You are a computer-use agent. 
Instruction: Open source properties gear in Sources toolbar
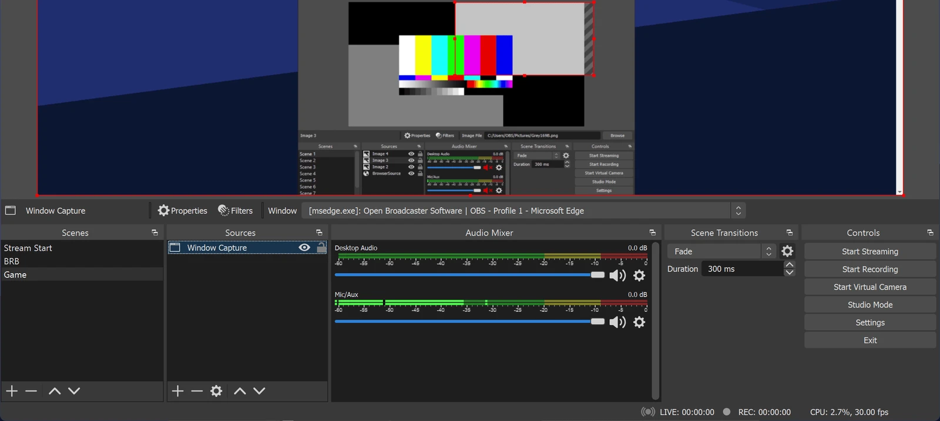216,391
